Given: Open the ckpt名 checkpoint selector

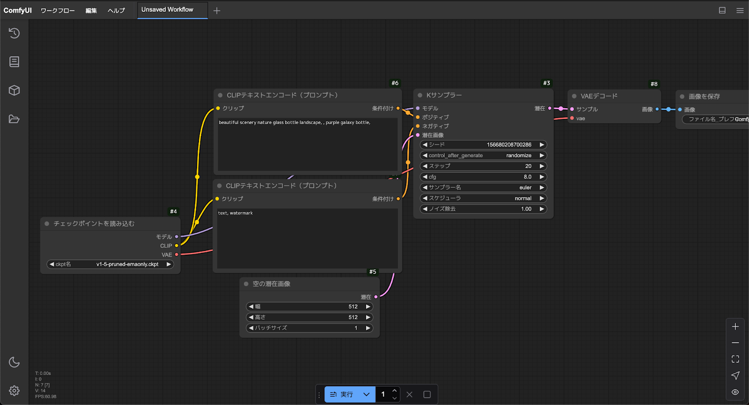Looking at the screenshot, I should coord(110,265).
